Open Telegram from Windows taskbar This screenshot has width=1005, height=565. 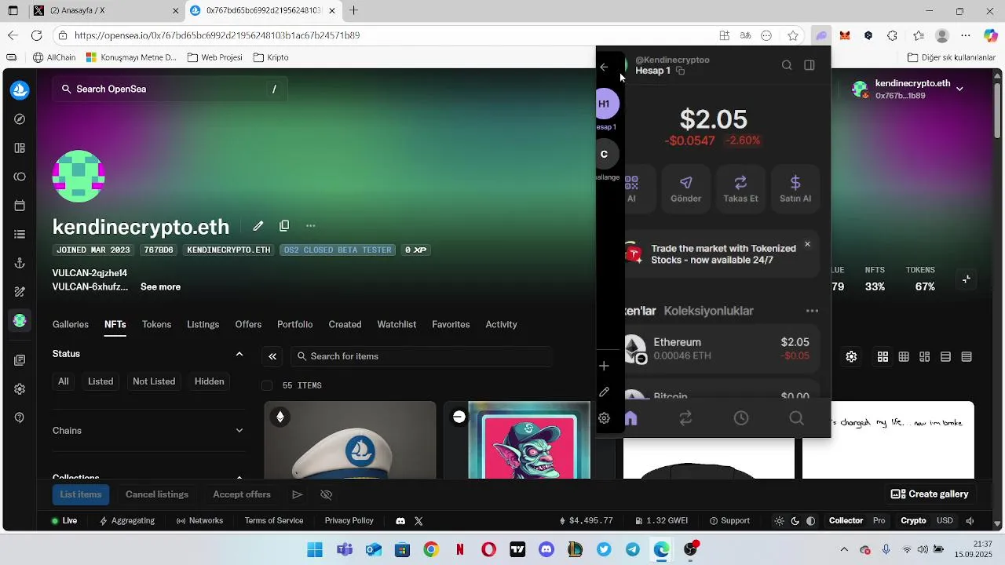633,549
